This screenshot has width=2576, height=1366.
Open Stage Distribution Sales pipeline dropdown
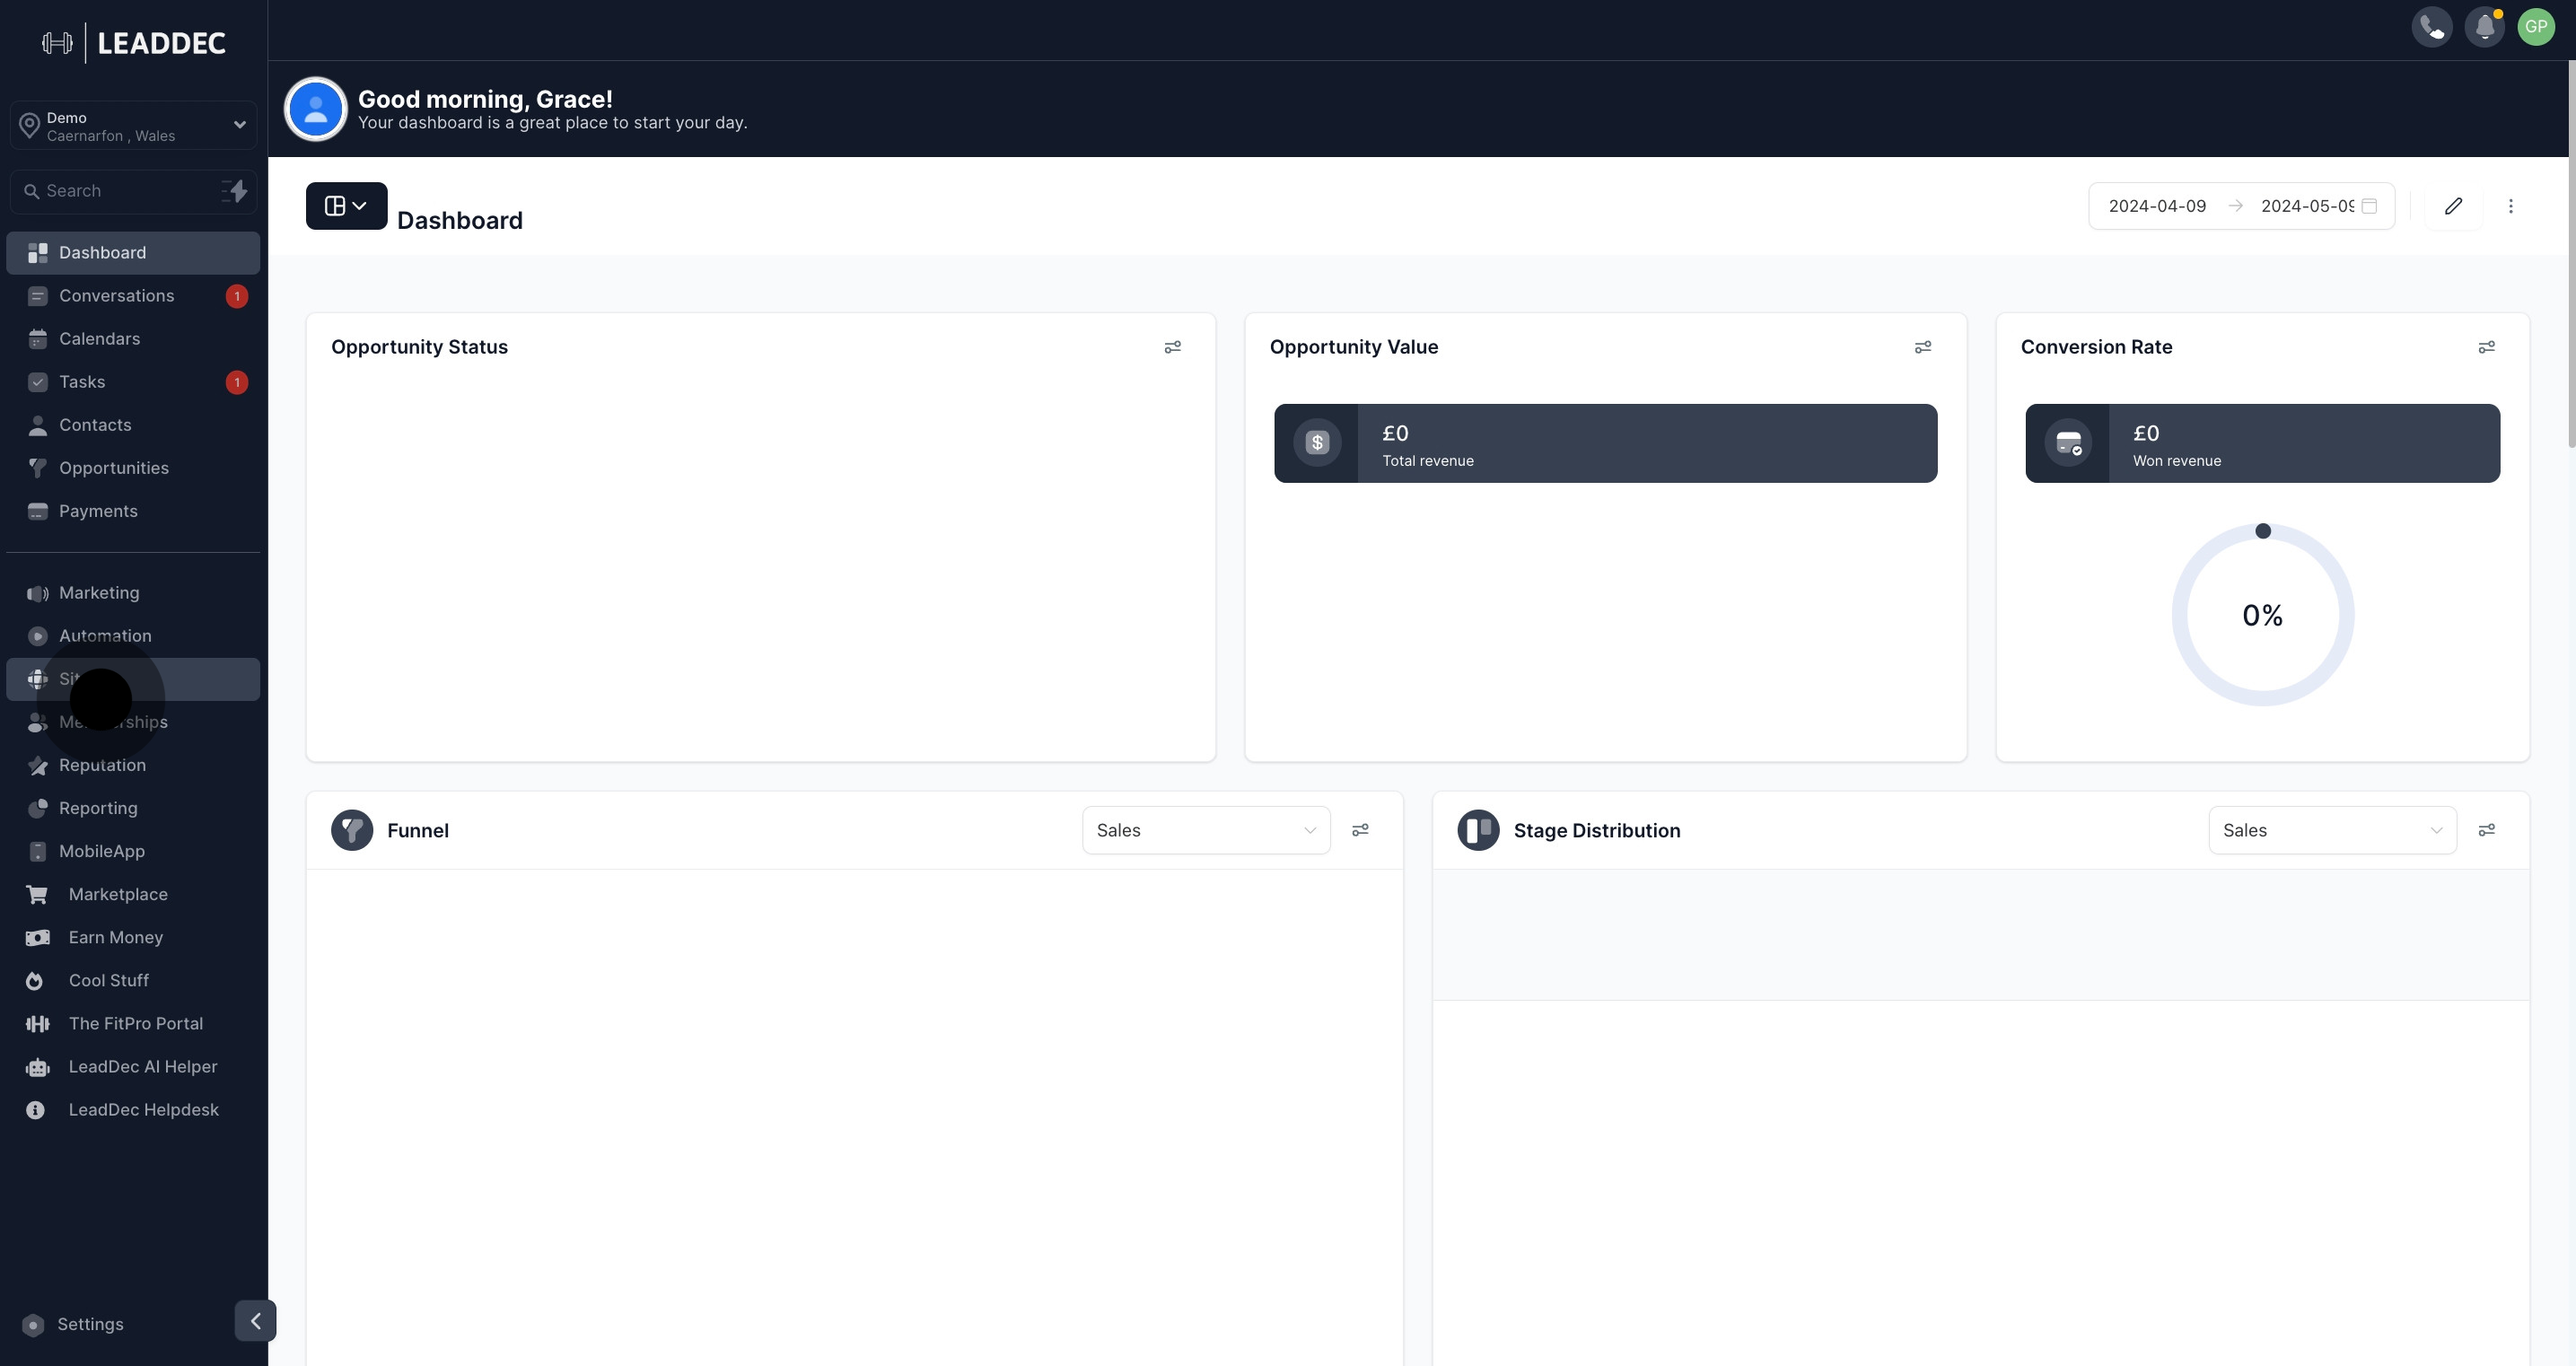[x=2331, y=830]
